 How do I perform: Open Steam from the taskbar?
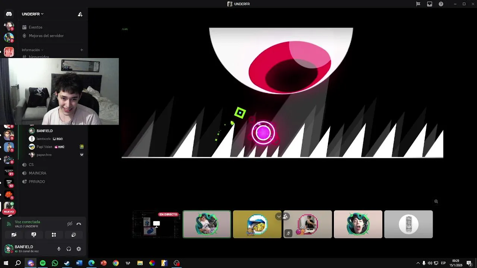click(x=67, y=263)
